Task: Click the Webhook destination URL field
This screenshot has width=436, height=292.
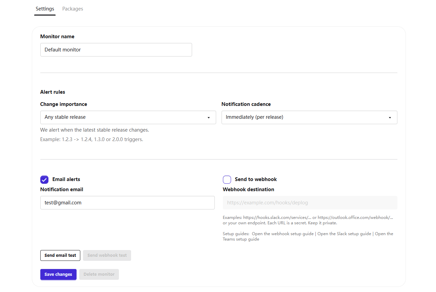Action: pos(310,203)
